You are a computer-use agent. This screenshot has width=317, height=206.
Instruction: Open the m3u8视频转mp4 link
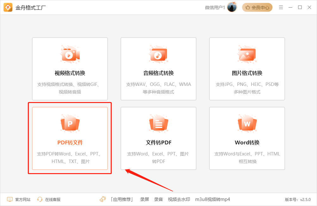pos(213,199)
